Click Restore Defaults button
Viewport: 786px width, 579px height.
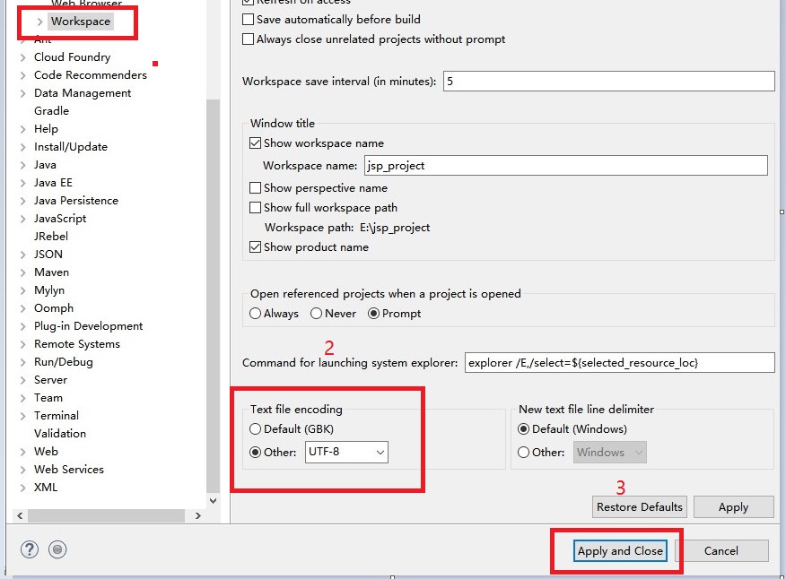(639, 507)
